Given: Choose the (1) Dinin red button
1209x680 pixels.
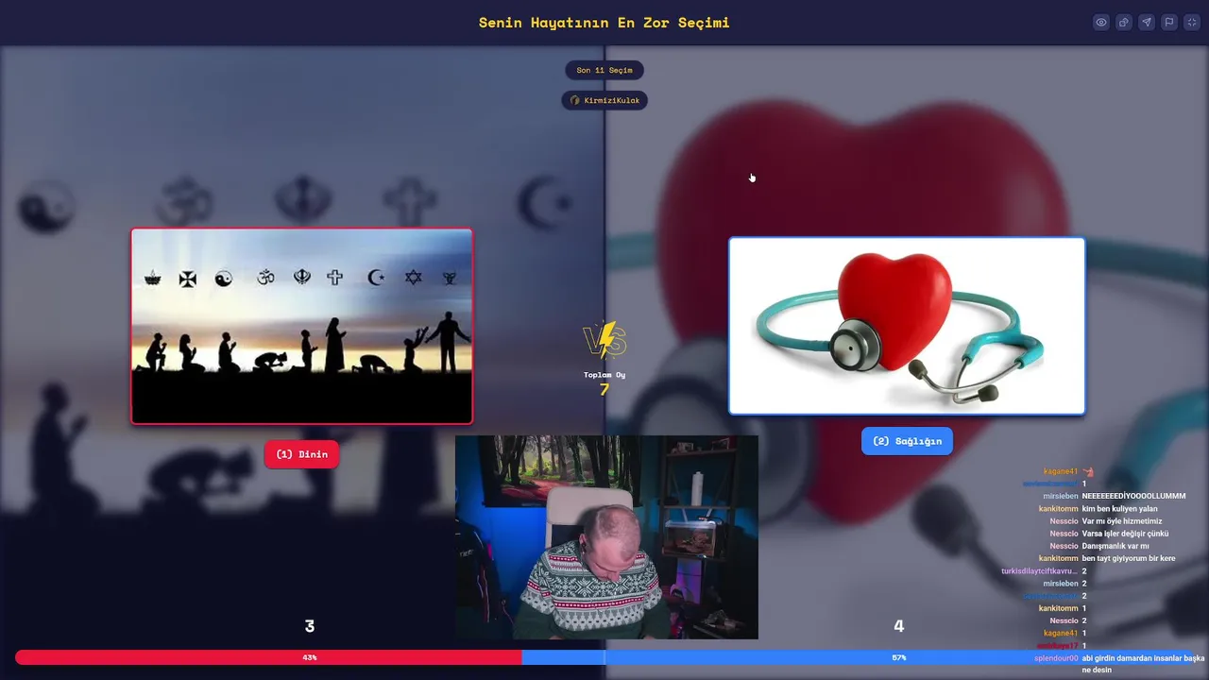Looking at the screenshot, I should pyautogui.click(x=302, y=454).
